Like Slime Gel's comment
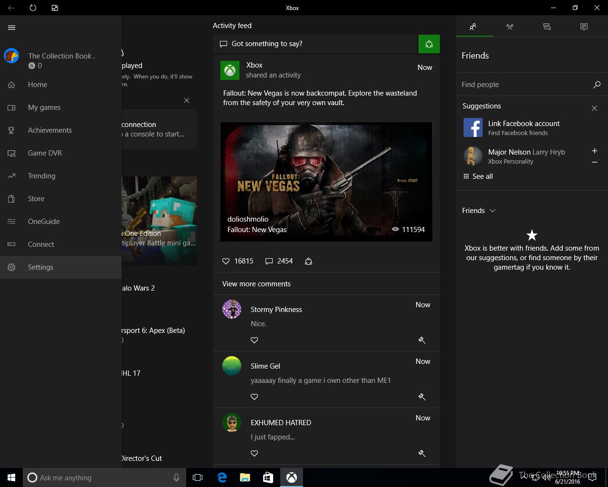Viewport: 608px width, 487px height. pyautogui.click(x=255, y=397)
